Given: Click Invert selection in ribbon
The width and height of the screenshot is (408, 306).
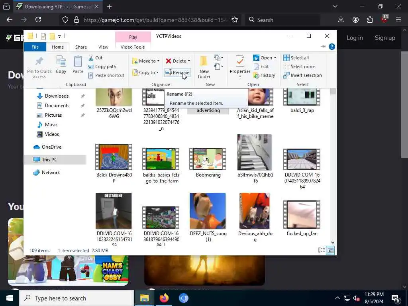Looking at the screenshot, I should coord(303,75).
